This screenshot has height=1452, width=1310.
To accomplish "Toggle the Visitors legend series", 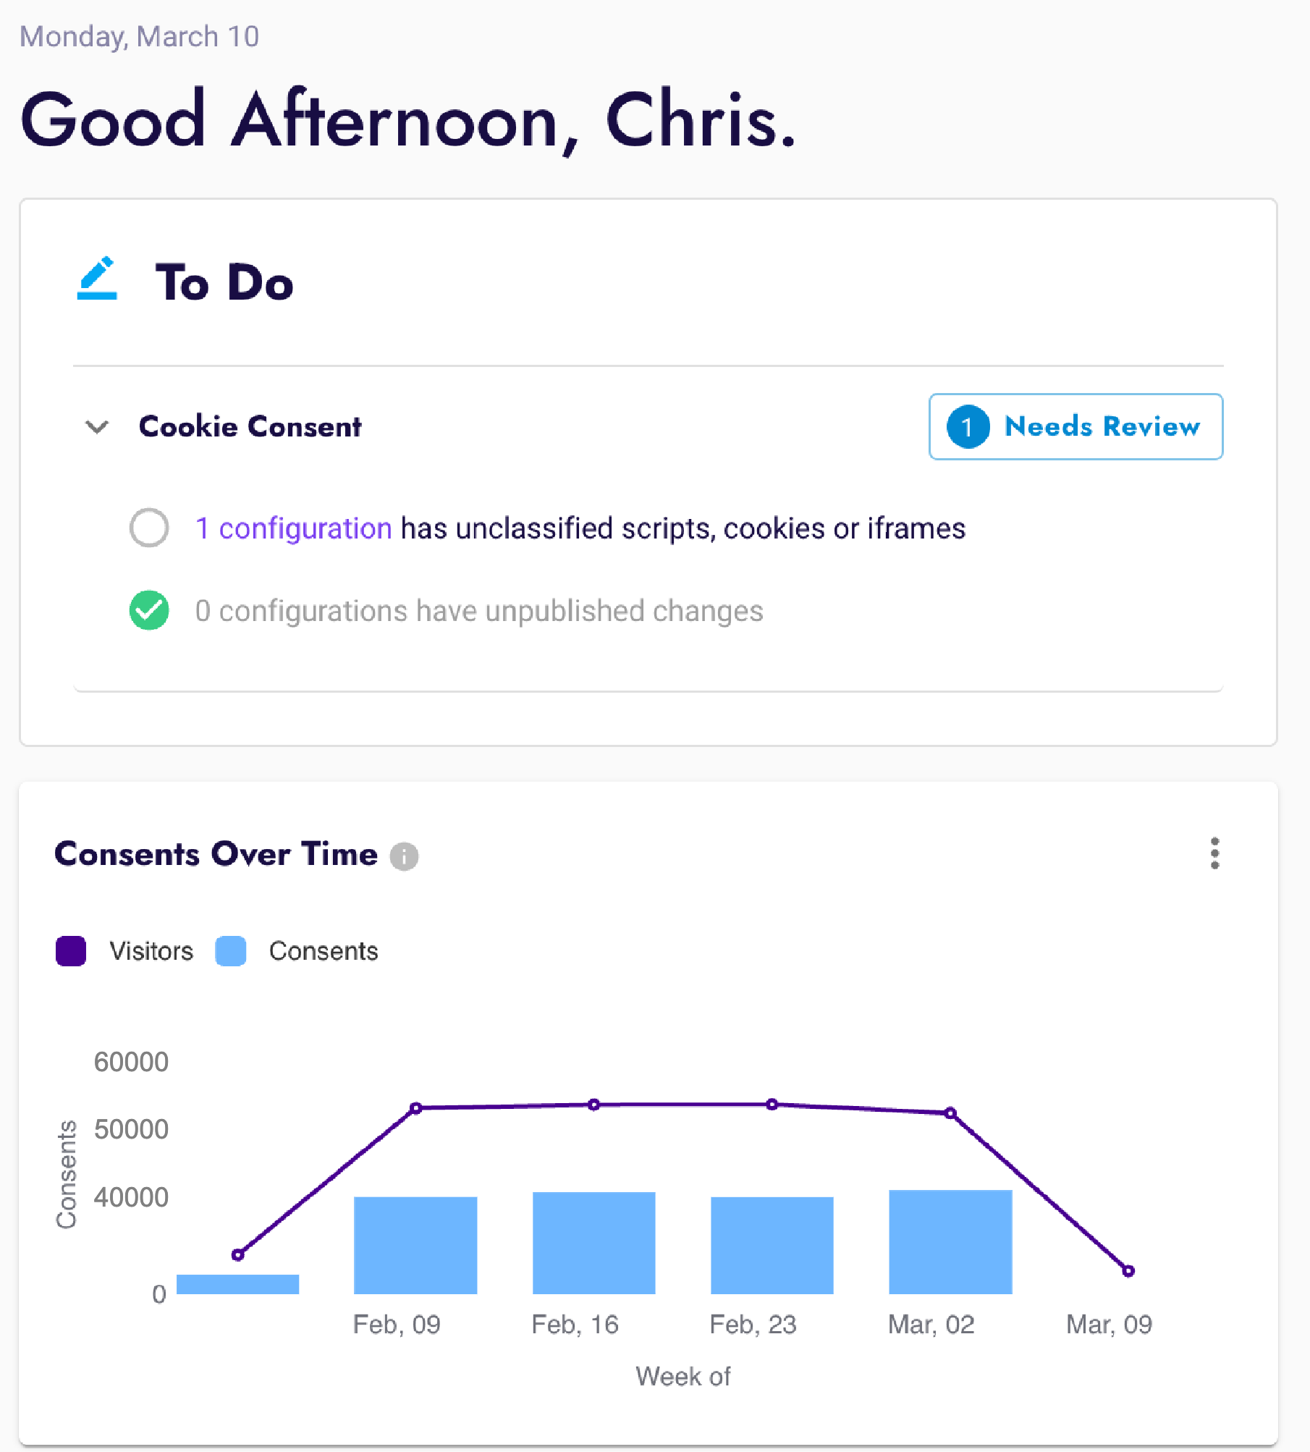I will (x=124, y=951).
